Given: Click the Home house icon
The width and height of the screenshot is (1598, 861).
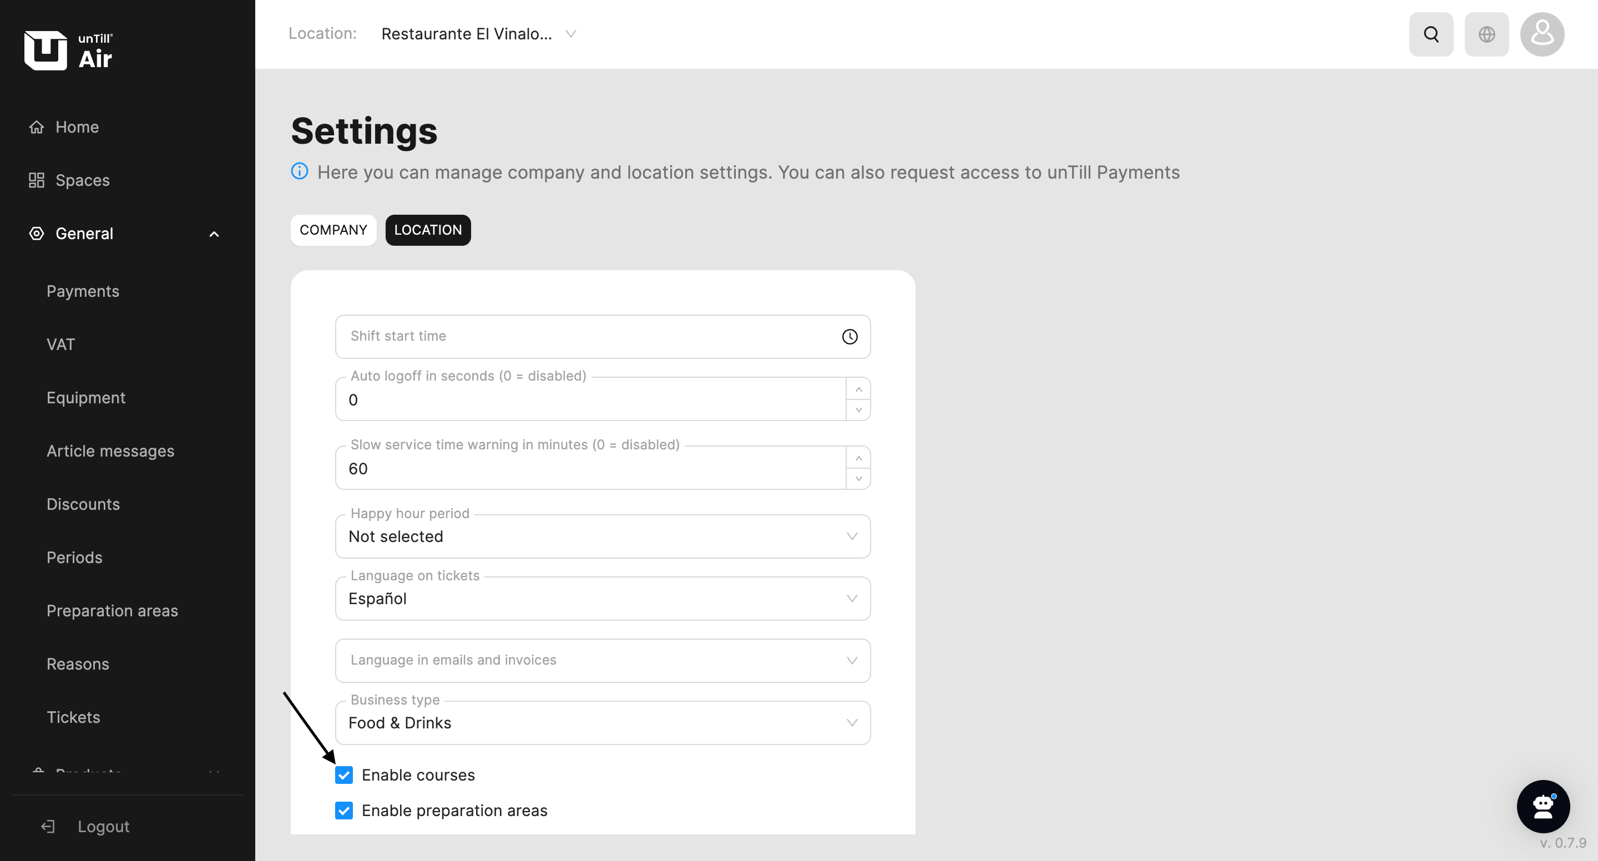Looking at the screenshot, I should [37, 127].
